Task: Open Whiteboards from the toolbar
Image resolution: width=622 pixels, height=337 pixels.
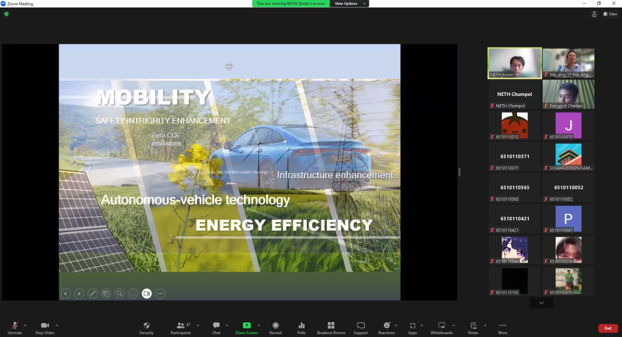Action: [441, 325]
